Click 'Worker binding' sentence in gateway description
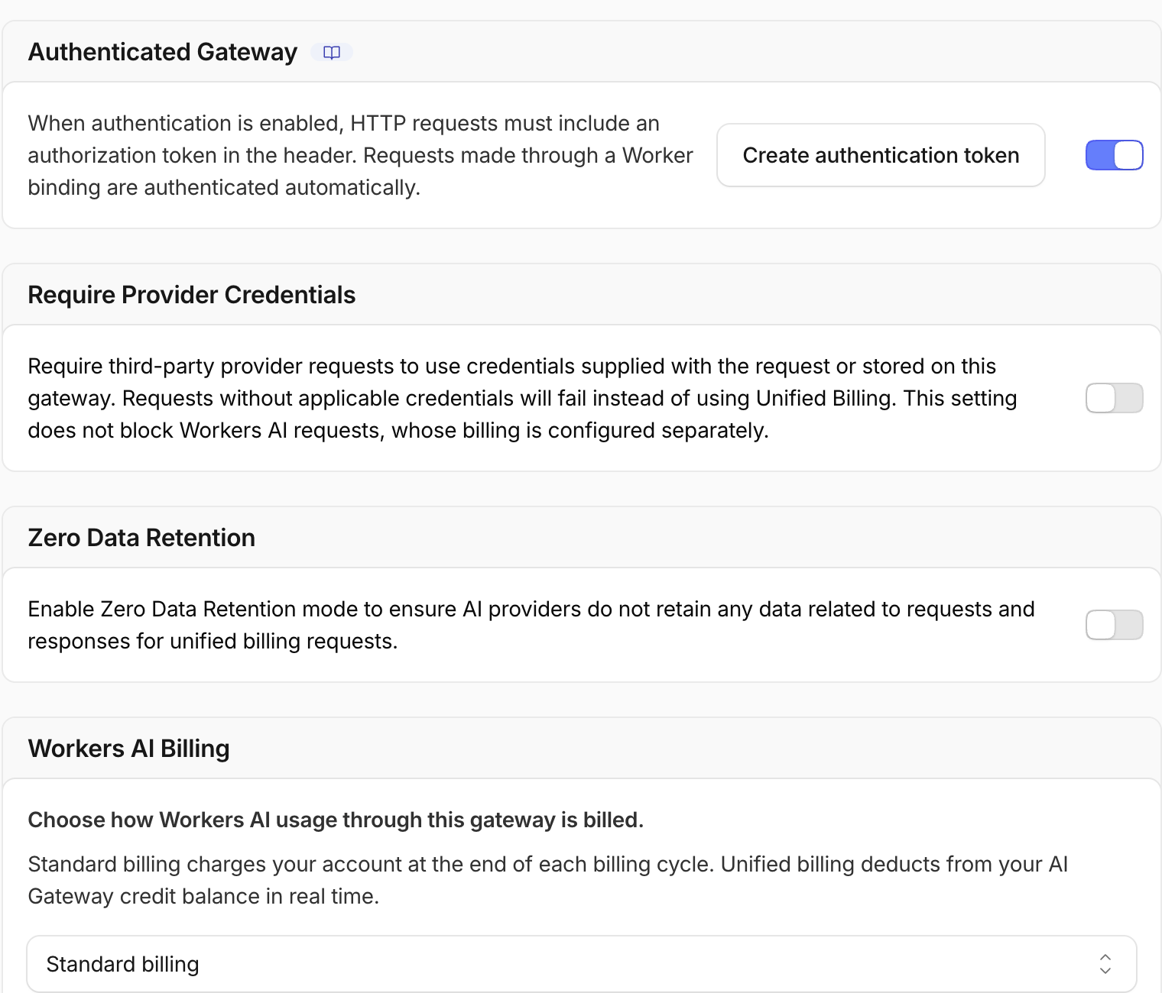This screenshot has width=1162, height=993. [x=360, y=171]
